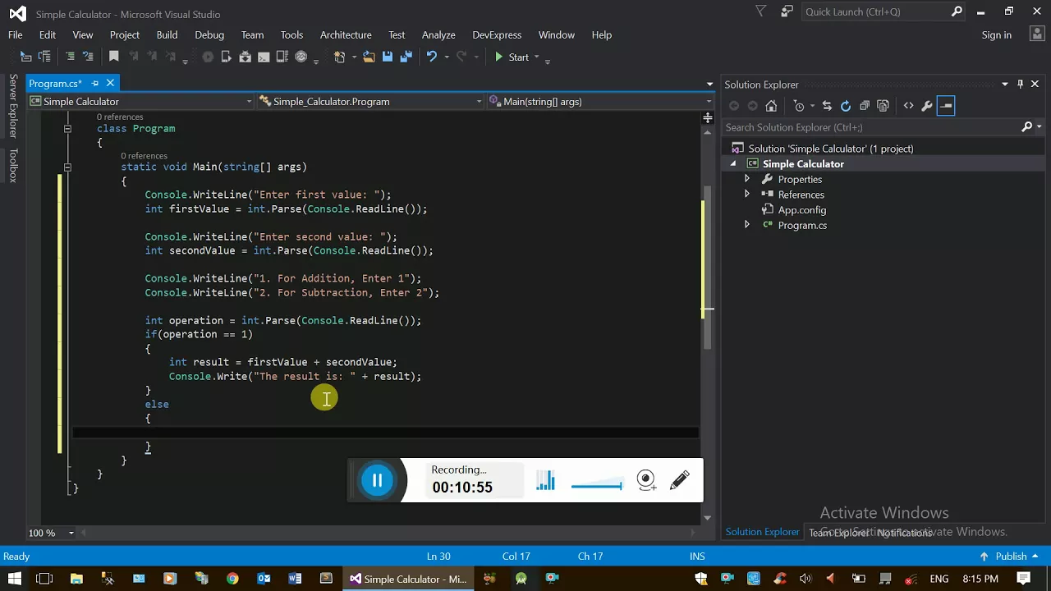Adjust the recorder volume slider
The height and width of the screenshot is (591, 1051).
pos(596,486)
